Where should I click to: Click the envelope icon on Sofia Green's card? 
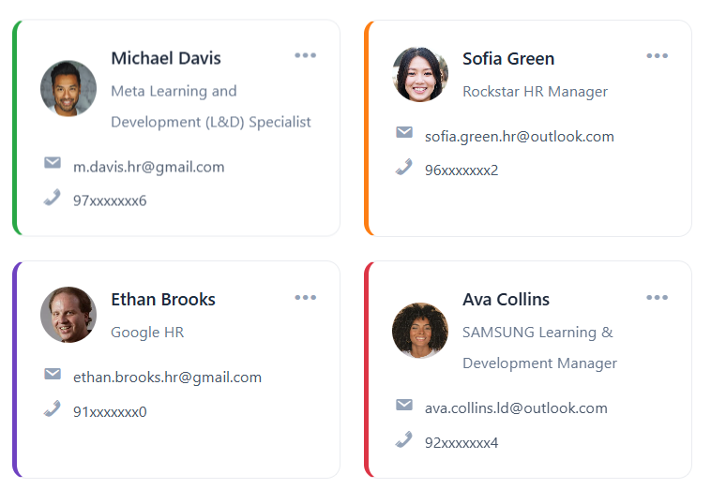point(404,132)
